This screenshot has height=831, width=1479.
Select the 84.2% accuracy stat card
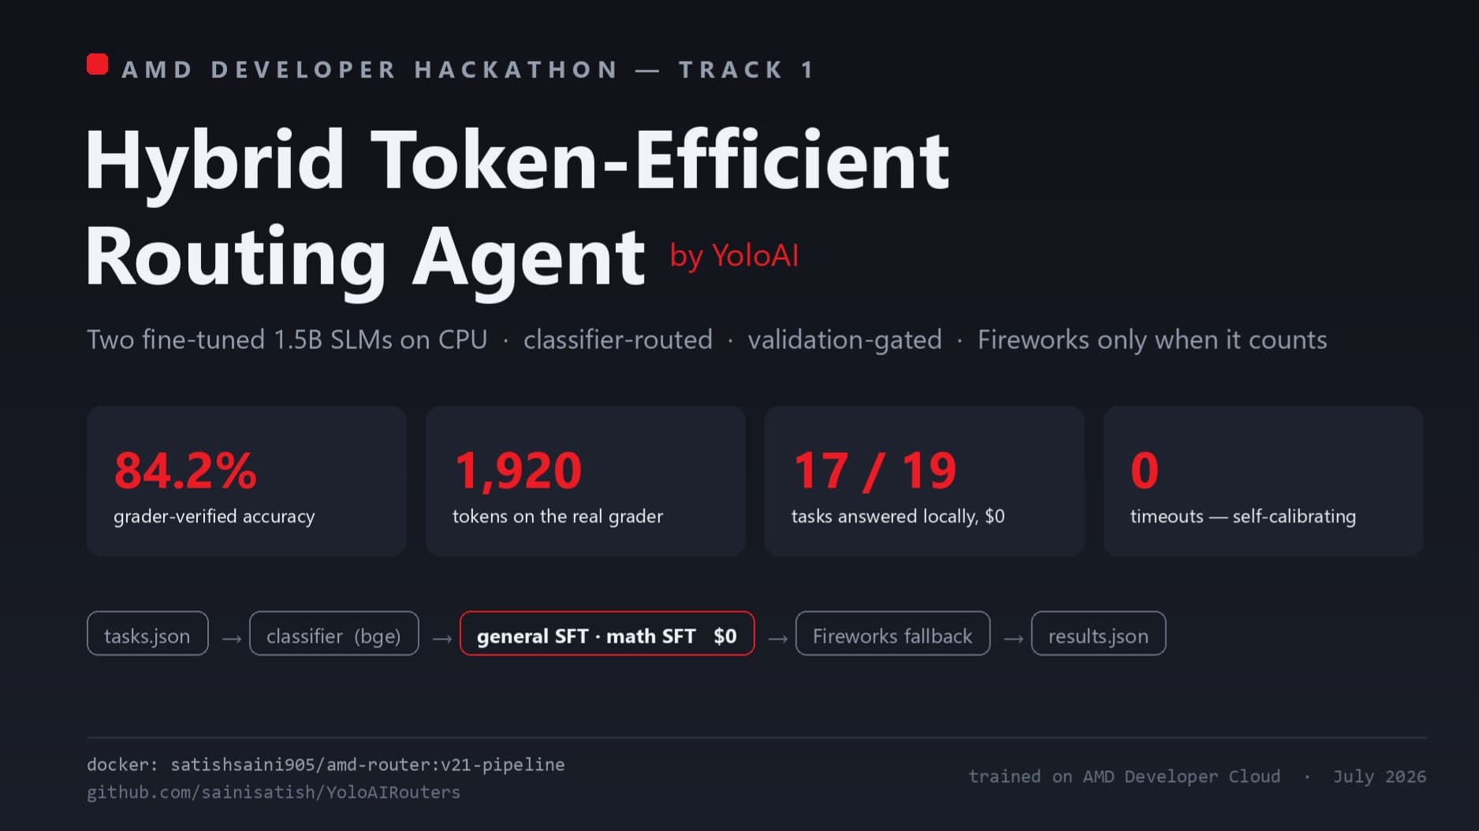[247, 481]
